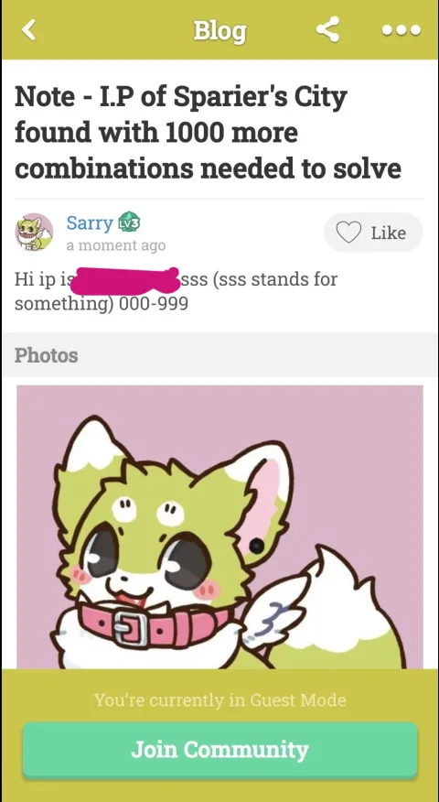Viewport: 439px width, 802px height.
Task: Tap the Blog header title
Action: 219,31
